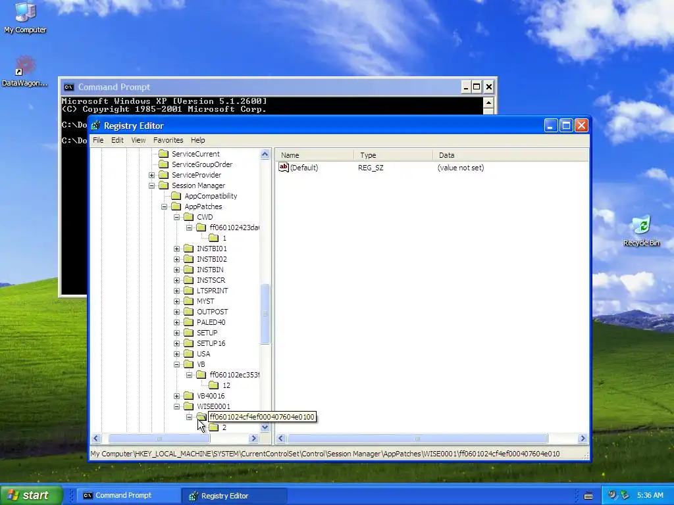Image resolution: width=674 pixels, height=505 pixels.
Task: Select the CWD folder icon
Action: click(x=188, y=217)
